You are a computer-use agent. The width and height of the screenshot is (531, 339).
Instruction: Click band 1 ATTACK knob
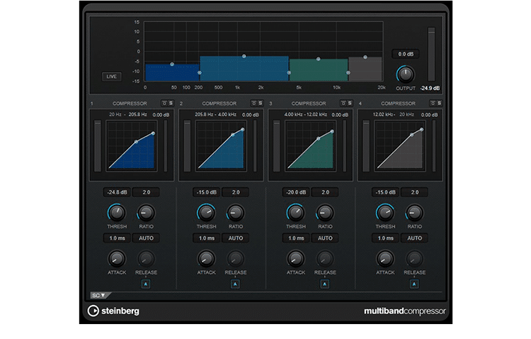(117, 259)
